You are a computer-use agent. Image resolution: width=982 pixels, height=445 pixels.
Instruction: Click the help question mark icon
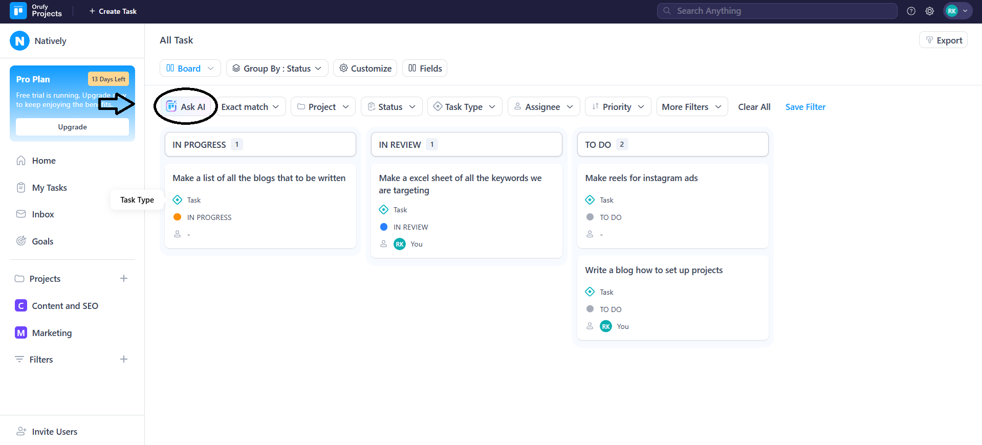[x=911, y=11]
